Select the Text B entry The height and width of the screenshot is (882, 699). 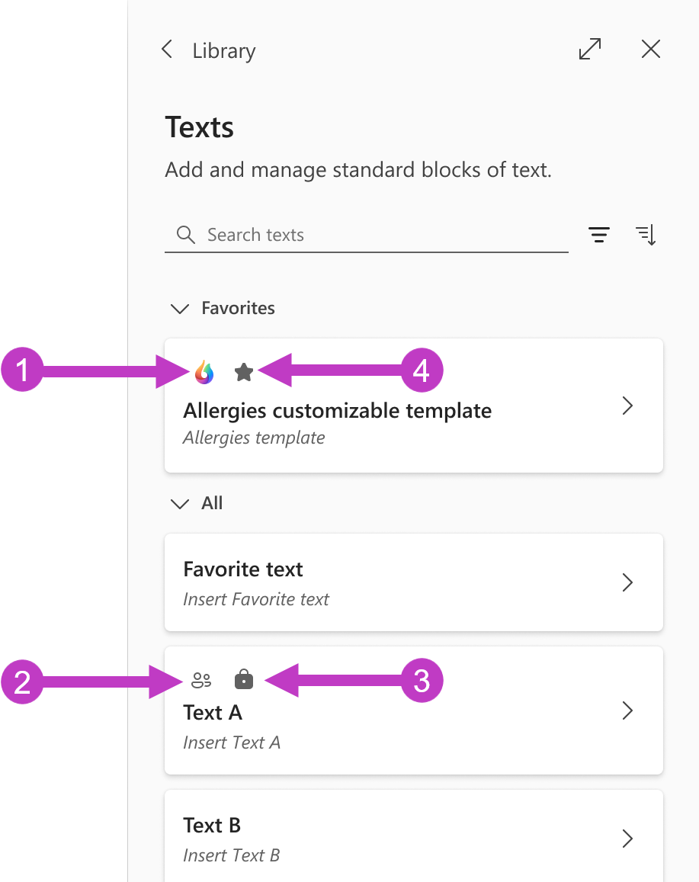(343, 835)
